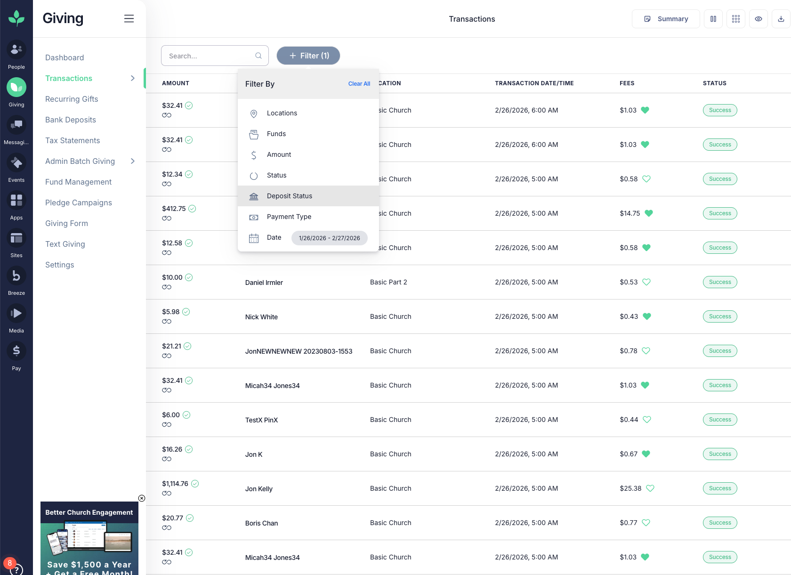This screenshot has width=791, height=575.
Task: Click the Clear All link
Action: [x=359, y=84]
